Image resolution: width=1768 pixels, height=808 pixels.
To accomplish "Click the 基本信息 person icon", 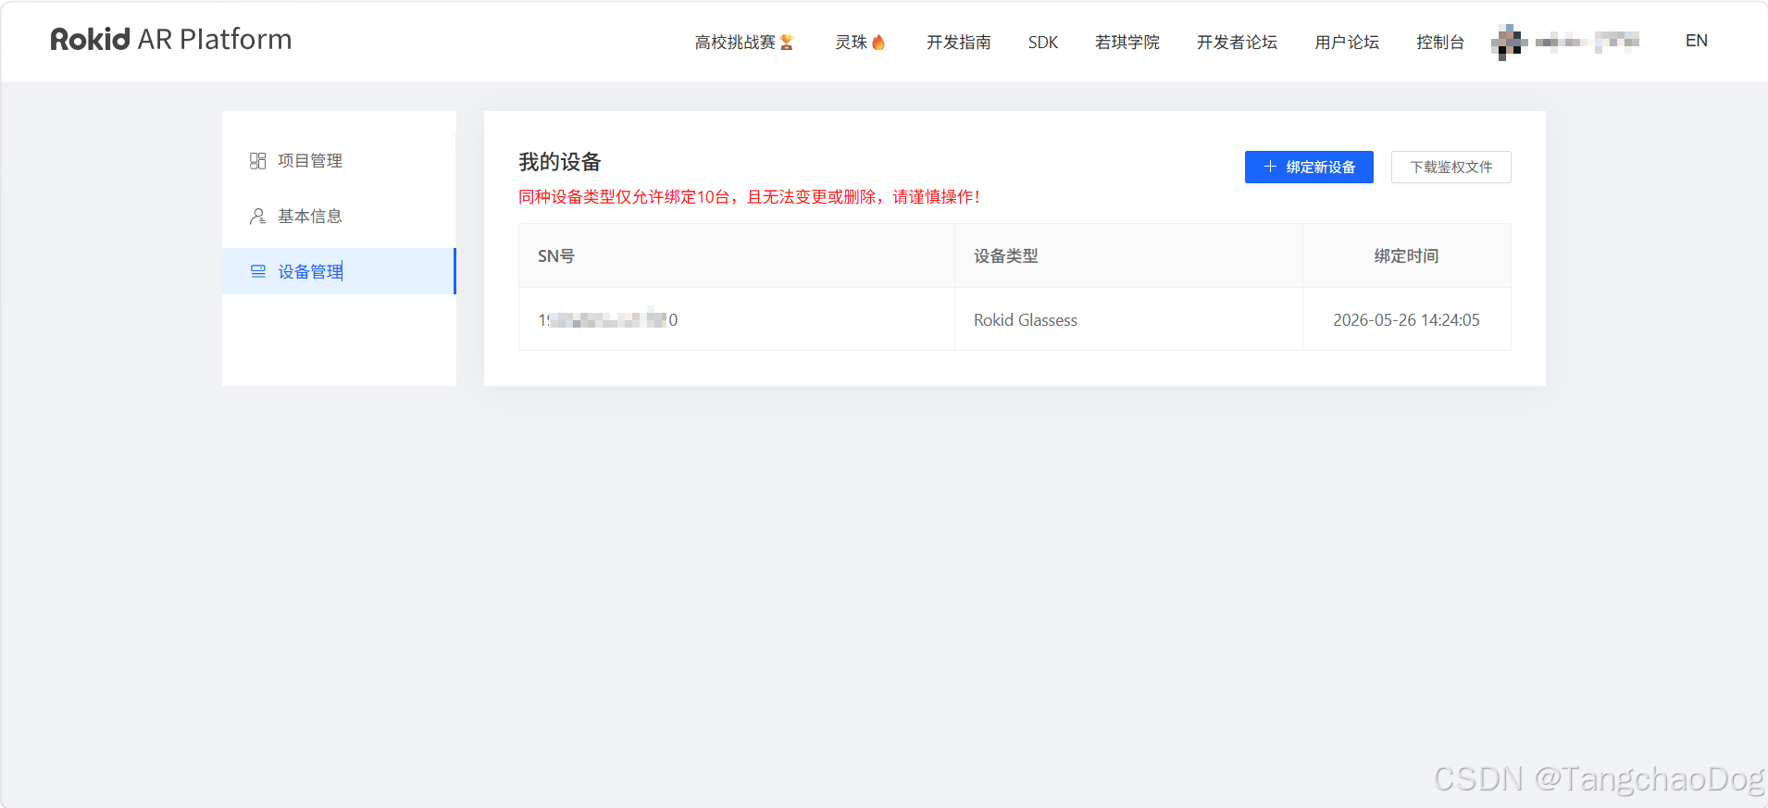I will point(257,217).
